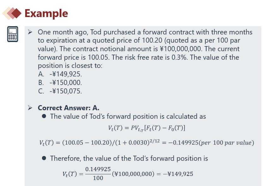
Task: Click the arrow bullet before "One month ago"
Action: [30, 32]
